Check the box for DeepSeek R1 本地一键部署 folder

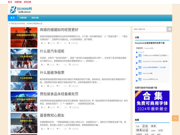(x=136, y=63)
